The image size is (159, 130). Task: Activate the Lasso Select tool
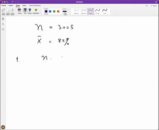click(8, 12)
